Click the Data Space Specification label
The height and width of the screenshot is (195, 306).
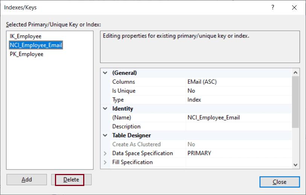point(143,153)
